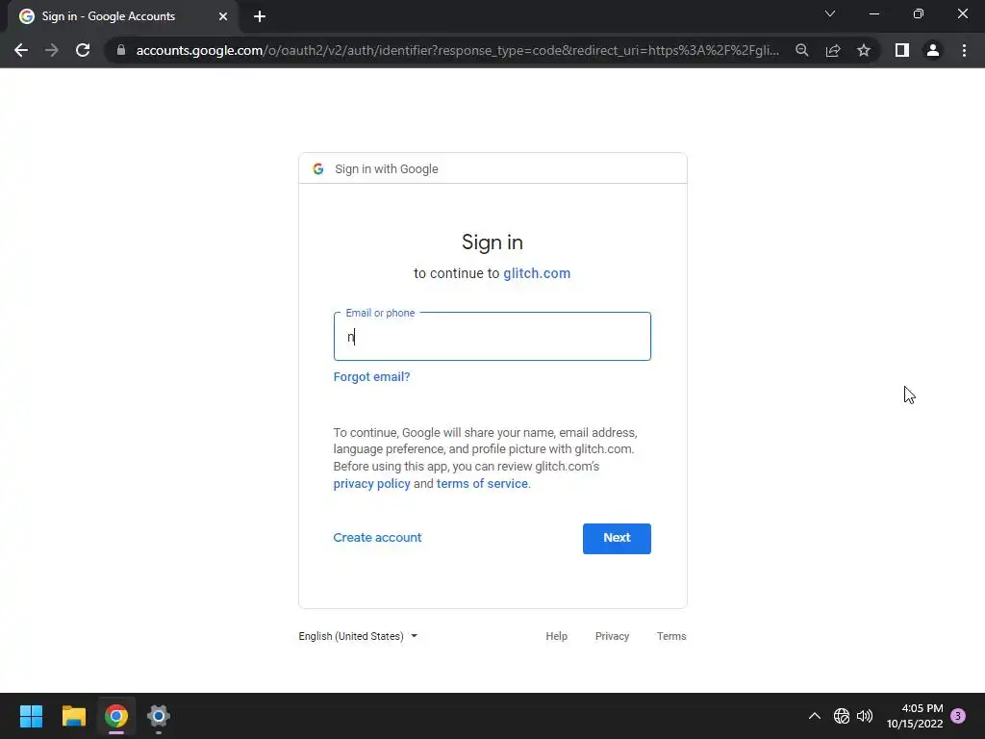Open the Forgot email? link
Screen dimensions: 985x739
tap(371, 376)
